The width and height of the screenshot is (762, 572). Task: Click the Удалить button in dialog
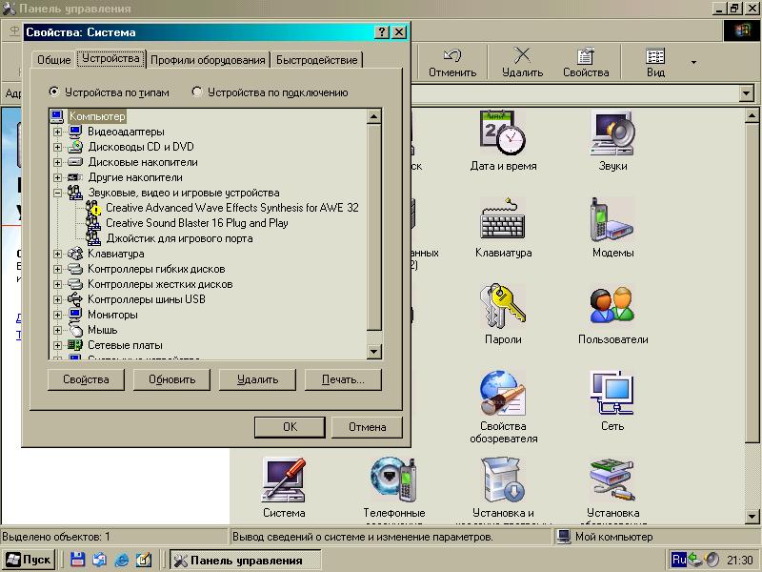coord(257,379)
